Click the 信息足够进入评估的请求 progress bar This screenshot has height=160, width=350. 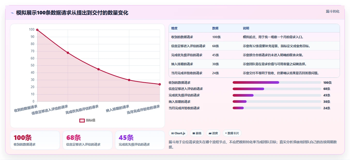point(277,89)
